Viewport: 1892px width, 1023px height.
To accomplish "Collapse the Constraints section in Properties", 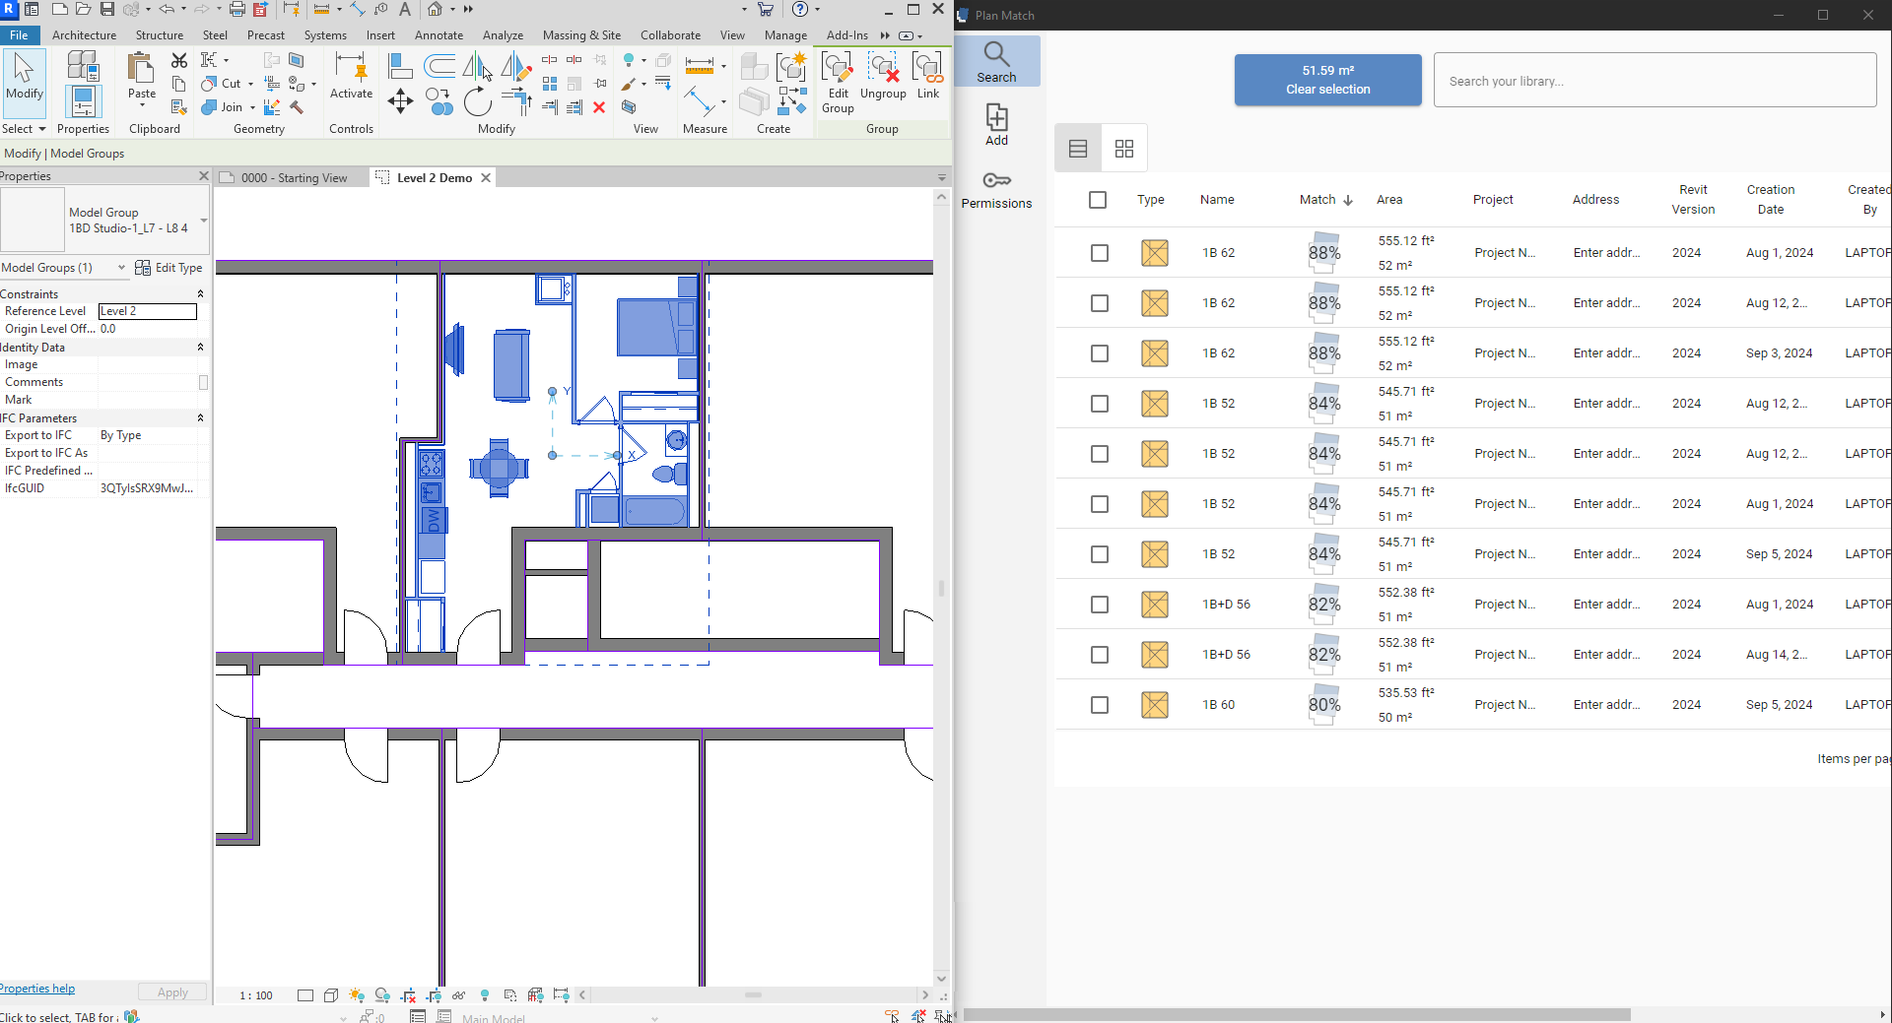I will coord(200,294).
